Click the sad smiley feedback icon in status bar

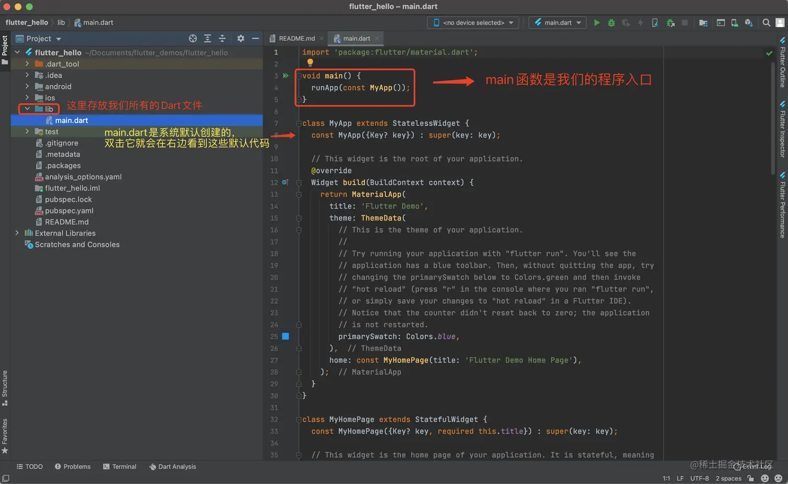click(779, 478)
